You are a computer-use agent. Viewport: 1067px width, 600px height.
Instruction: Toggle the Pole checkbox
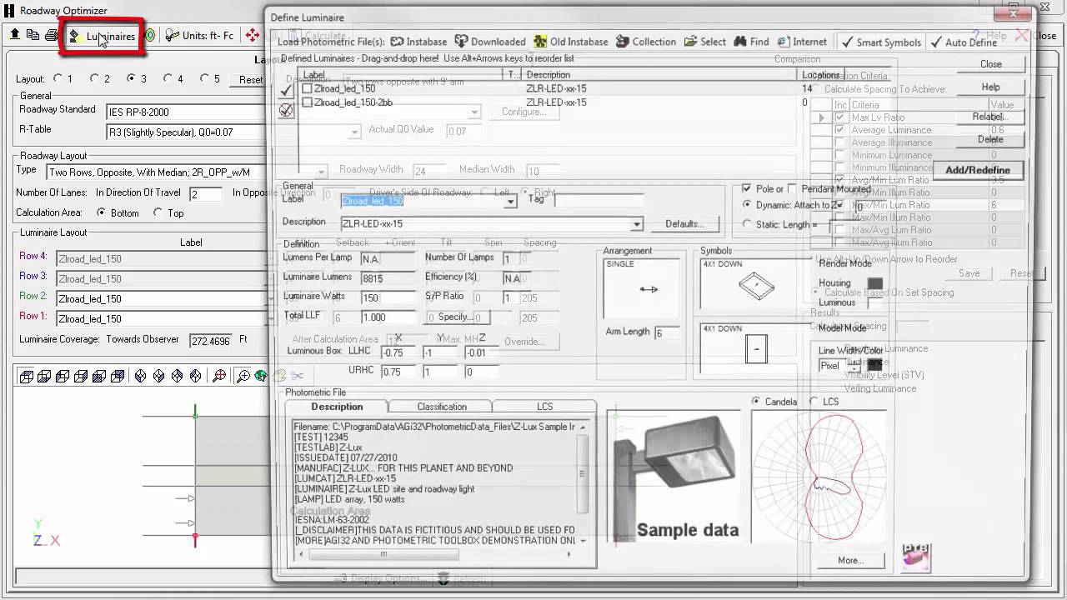pos(747,189)
